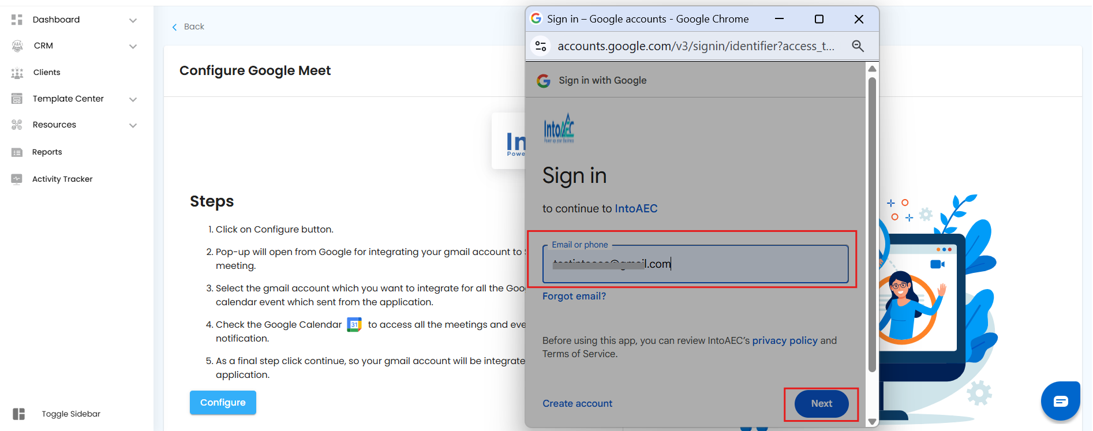Open Dashboard in the sidebar
This screenshot has height=431, width=1093.
[56, 20]
